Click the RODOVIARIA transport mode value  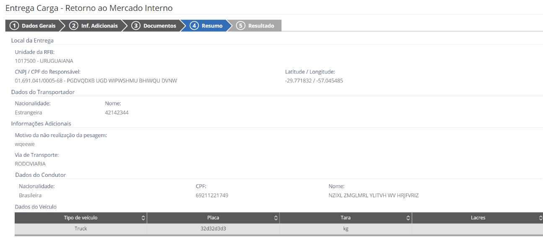click(x=30, y=164)
